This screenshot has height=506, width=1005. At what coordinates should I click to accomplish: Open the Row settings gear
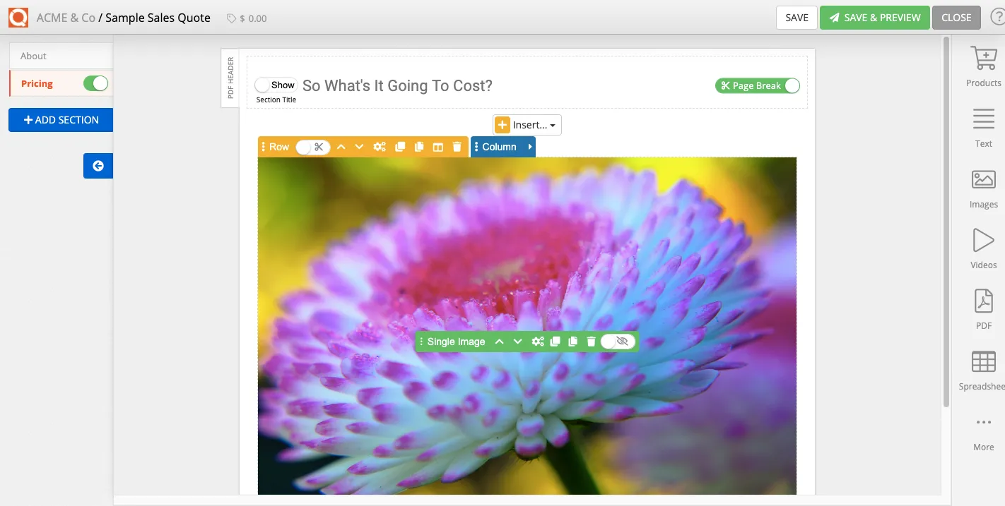click(x=380, y=147)
